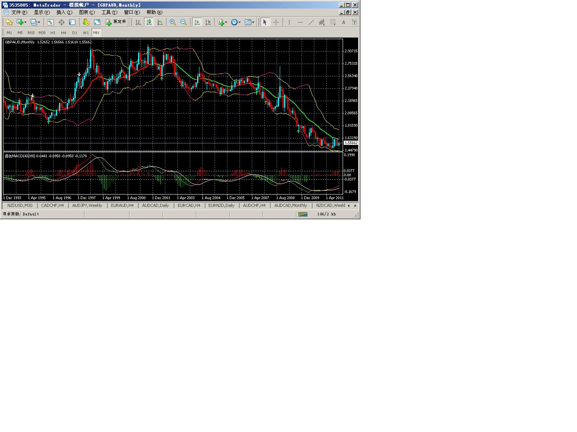Open the 图表 (Charts) menu
Screen dimensions: 577x432
pyautogui.click(x=87, y=12)
